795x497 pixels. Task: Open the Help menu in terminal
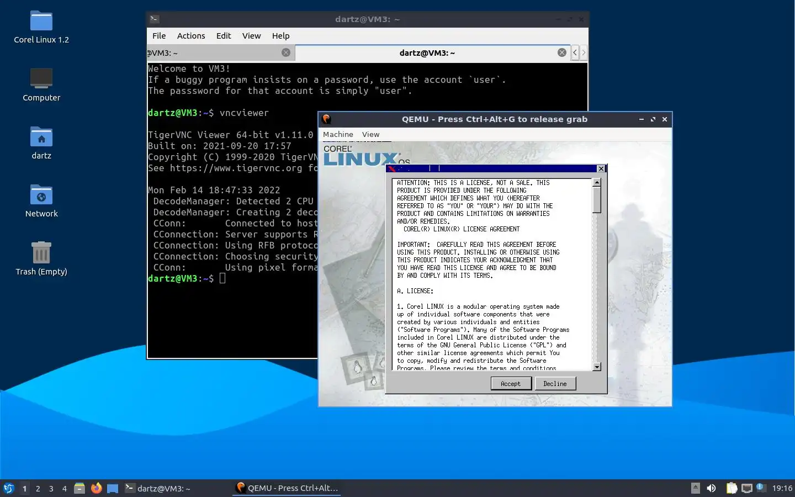(280, 35)
